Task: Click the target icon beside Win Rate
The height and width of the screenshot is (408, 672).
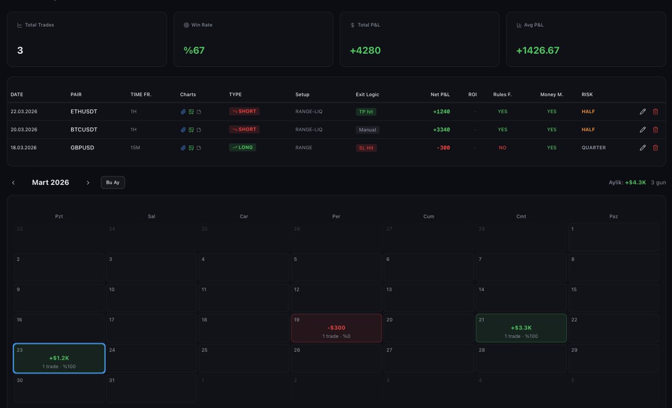Action: coord(186,25)
